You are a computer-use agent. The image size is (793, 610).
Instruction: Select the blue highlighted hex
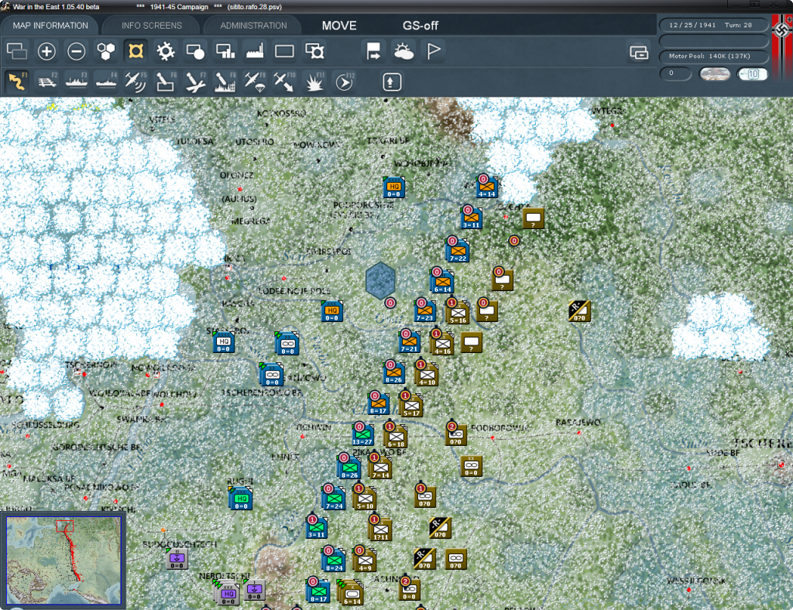point(380,280)
